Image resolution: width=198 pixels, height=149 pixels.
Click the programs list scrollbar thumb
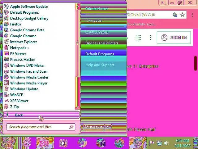click(77, 43)
